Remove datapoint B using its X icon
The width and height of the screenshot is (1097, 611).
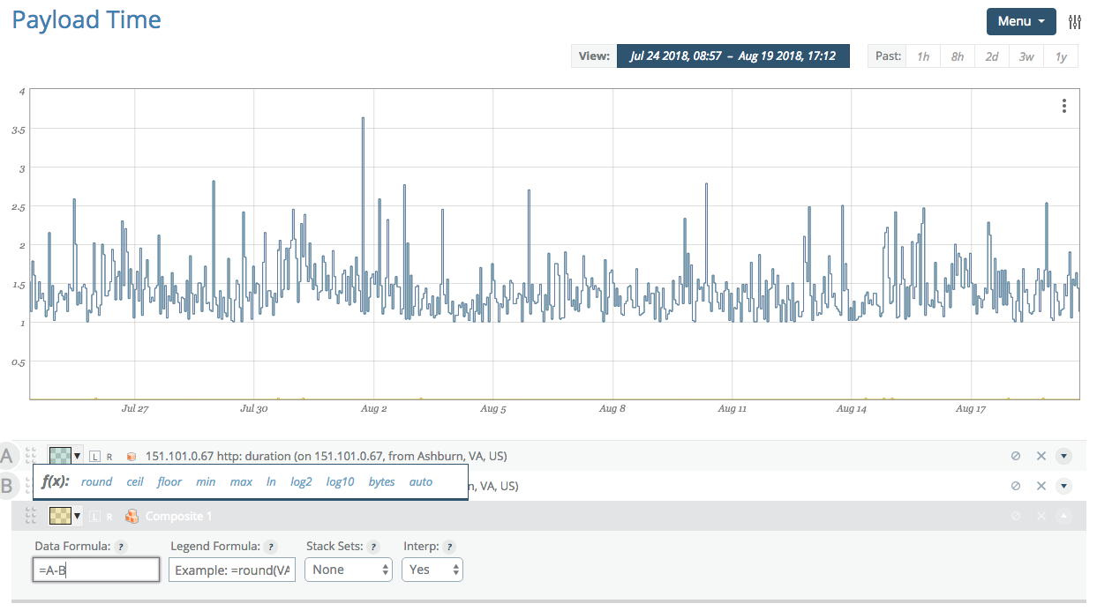pyautogui.click(x=1041, y=486)
